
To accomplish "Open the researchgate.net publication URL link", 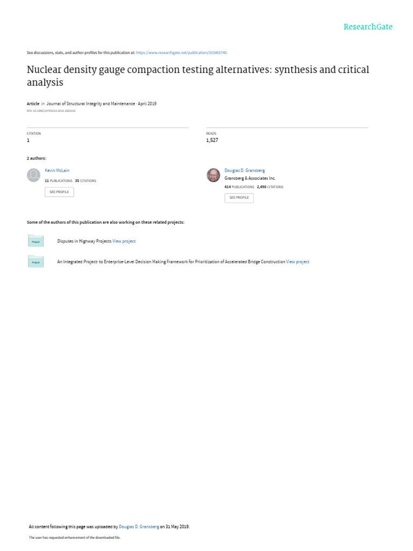I will [x=181, y=53].
